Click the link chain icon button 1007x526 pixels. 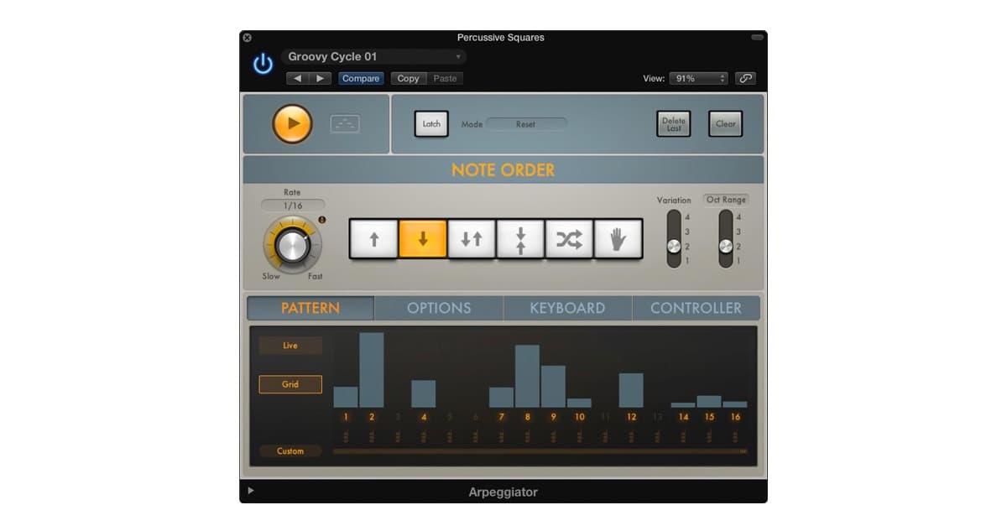[745, 78]
